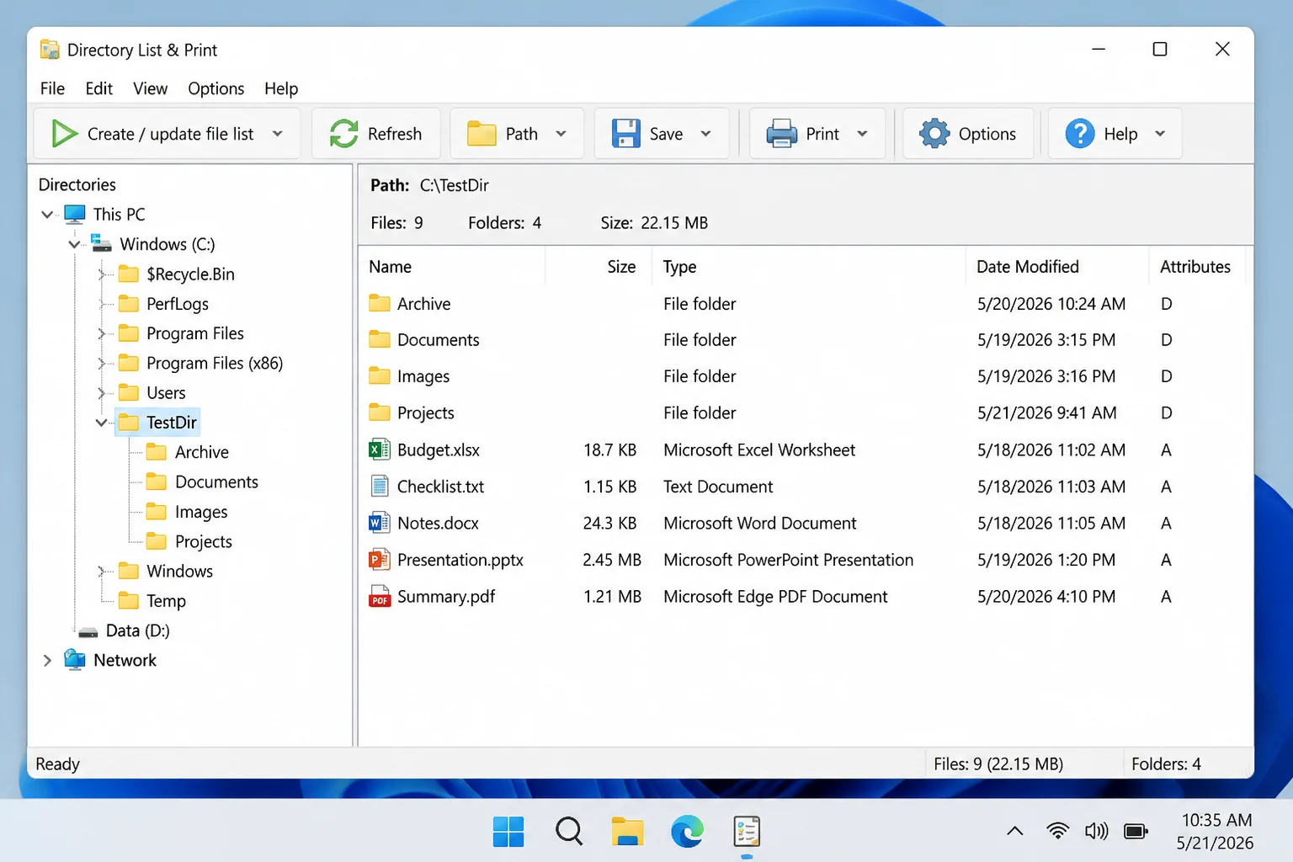Open File Explorer from taskbar

[x=627, y=832]
